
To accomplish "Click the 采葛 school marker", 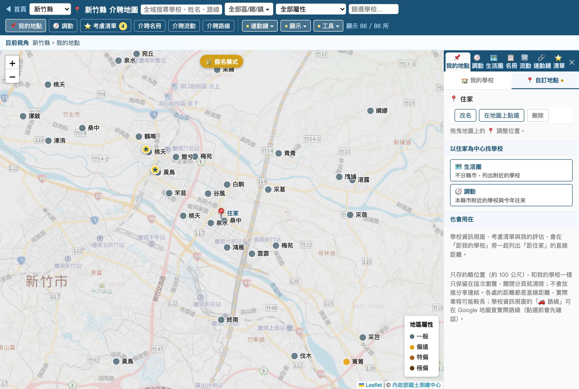I will pos(268,189).
